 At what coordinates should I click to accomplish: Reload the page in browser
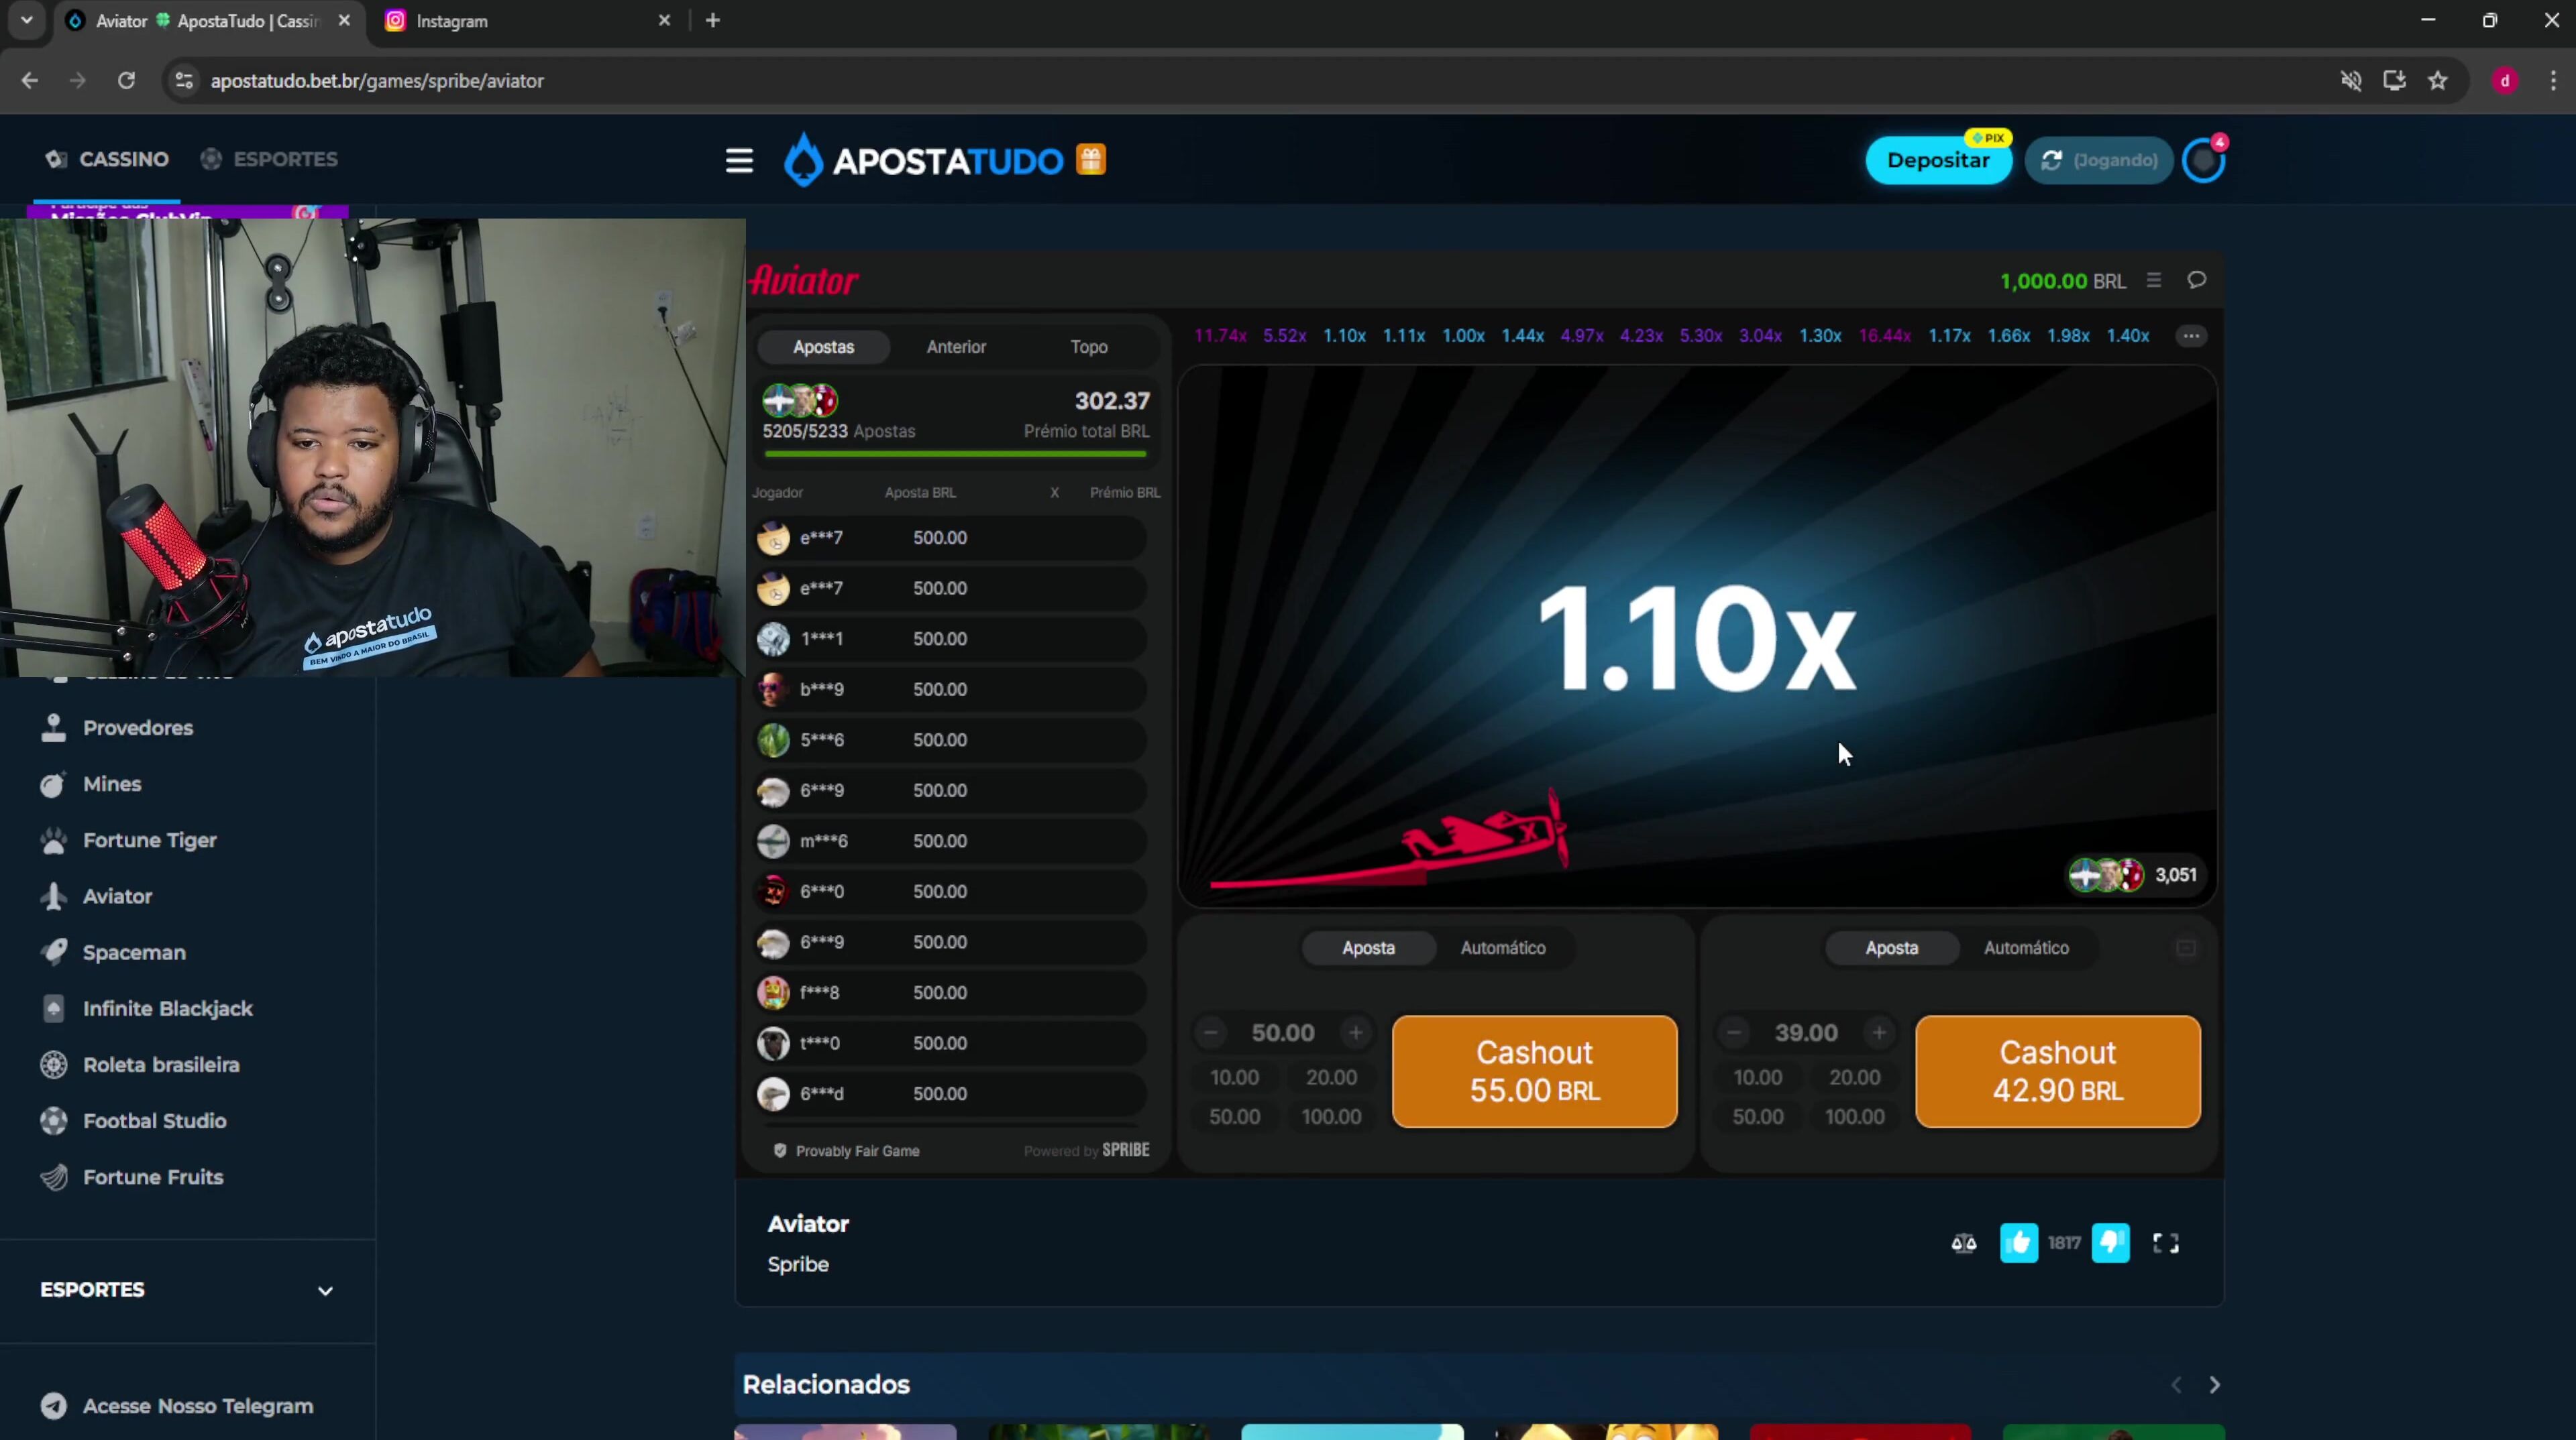point(126,80)
